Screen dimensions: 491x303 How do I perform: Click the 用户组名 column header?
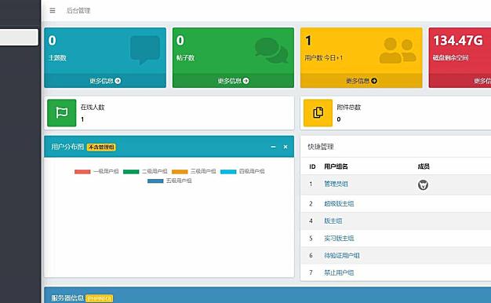[x=336, y=166]
